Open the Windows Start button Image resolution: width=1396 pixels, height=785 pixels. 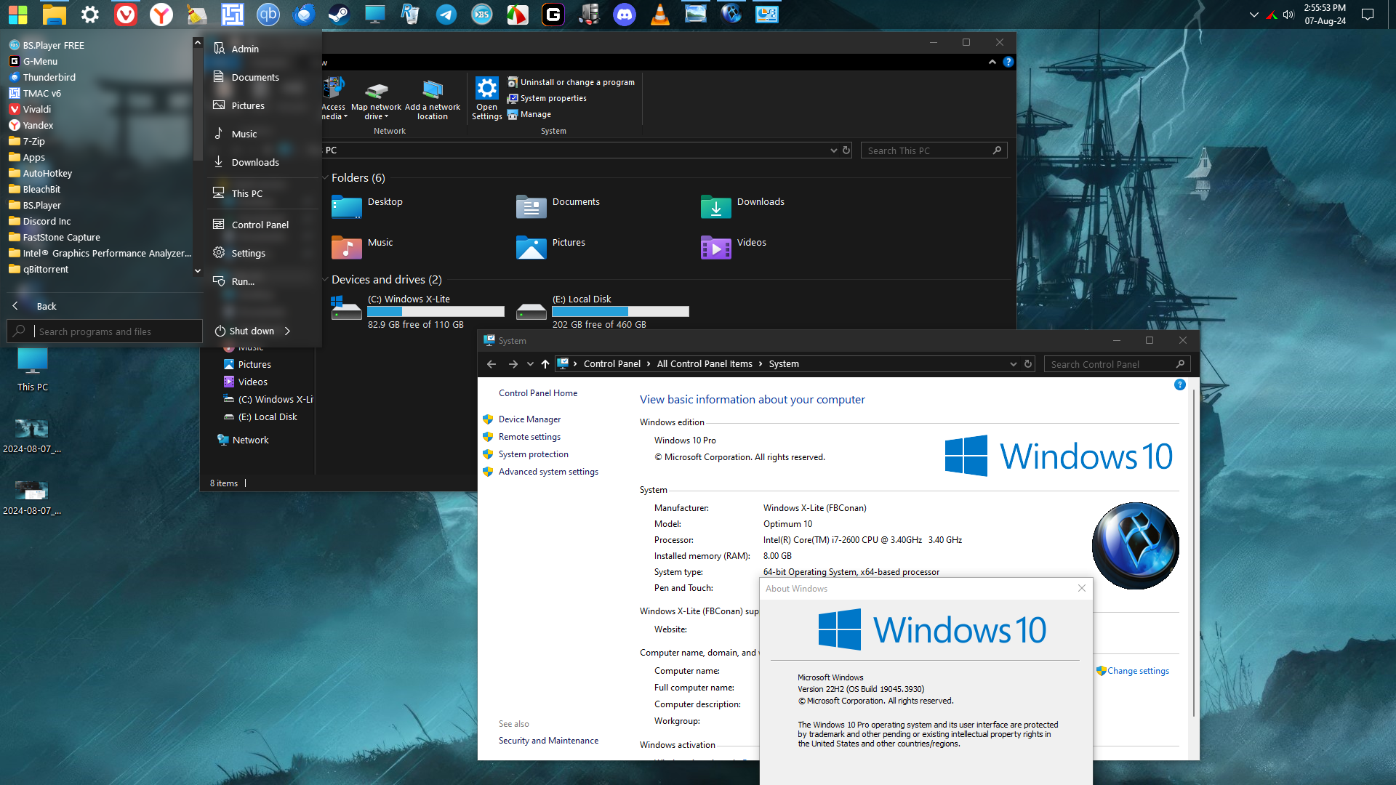point(17,14)
